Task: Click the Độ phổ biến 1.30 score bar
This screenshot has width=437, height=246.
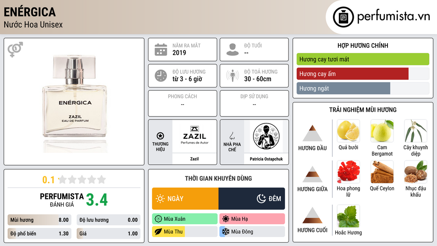Action: pyautogui.click(x=39, y=234)
